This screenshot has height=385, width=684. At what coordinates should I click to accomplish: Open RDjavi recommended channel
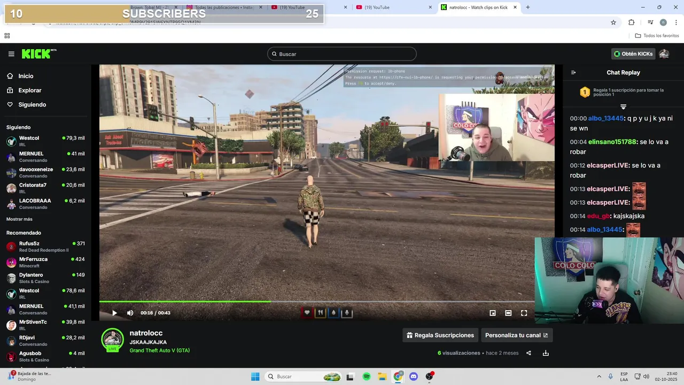tap(45, 341)
